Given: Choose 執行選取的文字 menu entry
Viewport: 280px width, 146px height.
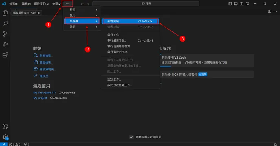Looking at the screenshot, I should click(131, 52).
